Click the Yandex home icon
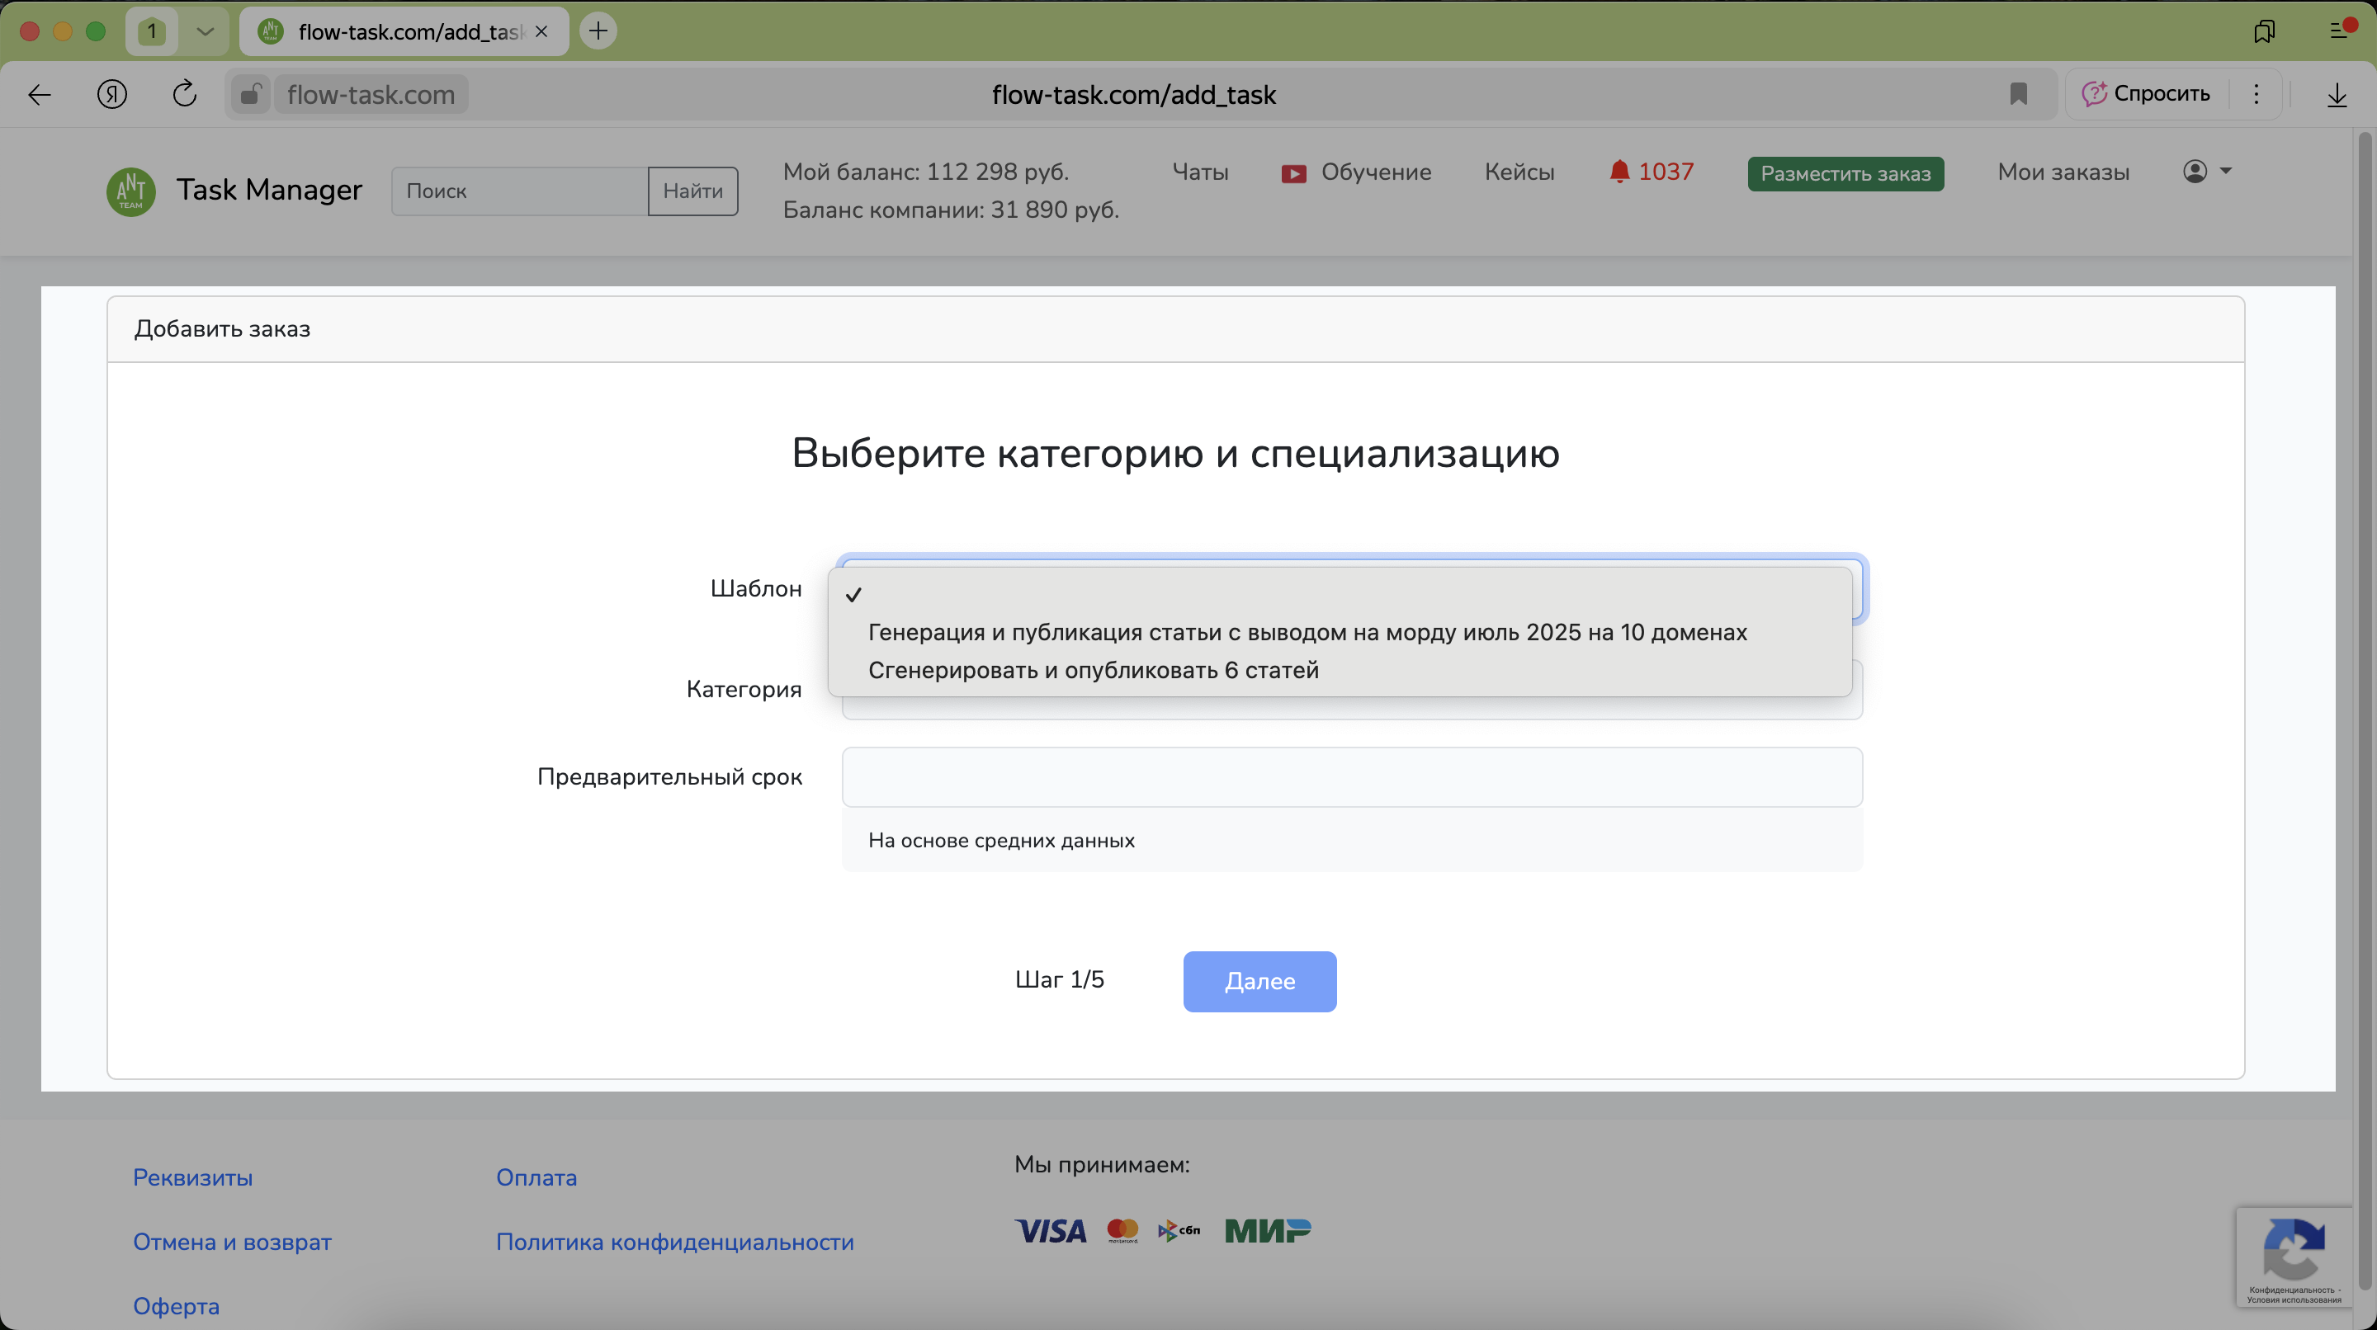This screenshot has height=1330, width=2377. click(112, 94)
